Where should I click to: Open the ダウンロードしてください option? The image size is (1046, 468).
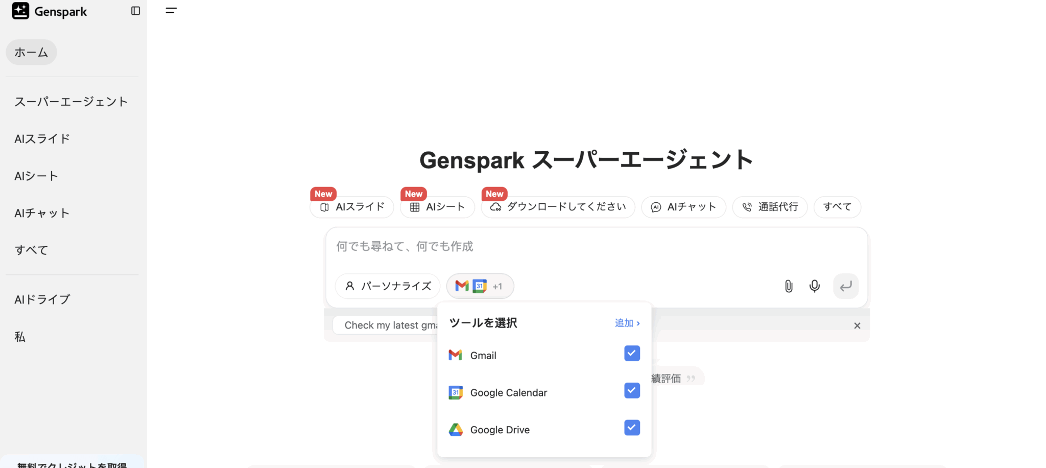click(558, 207)
